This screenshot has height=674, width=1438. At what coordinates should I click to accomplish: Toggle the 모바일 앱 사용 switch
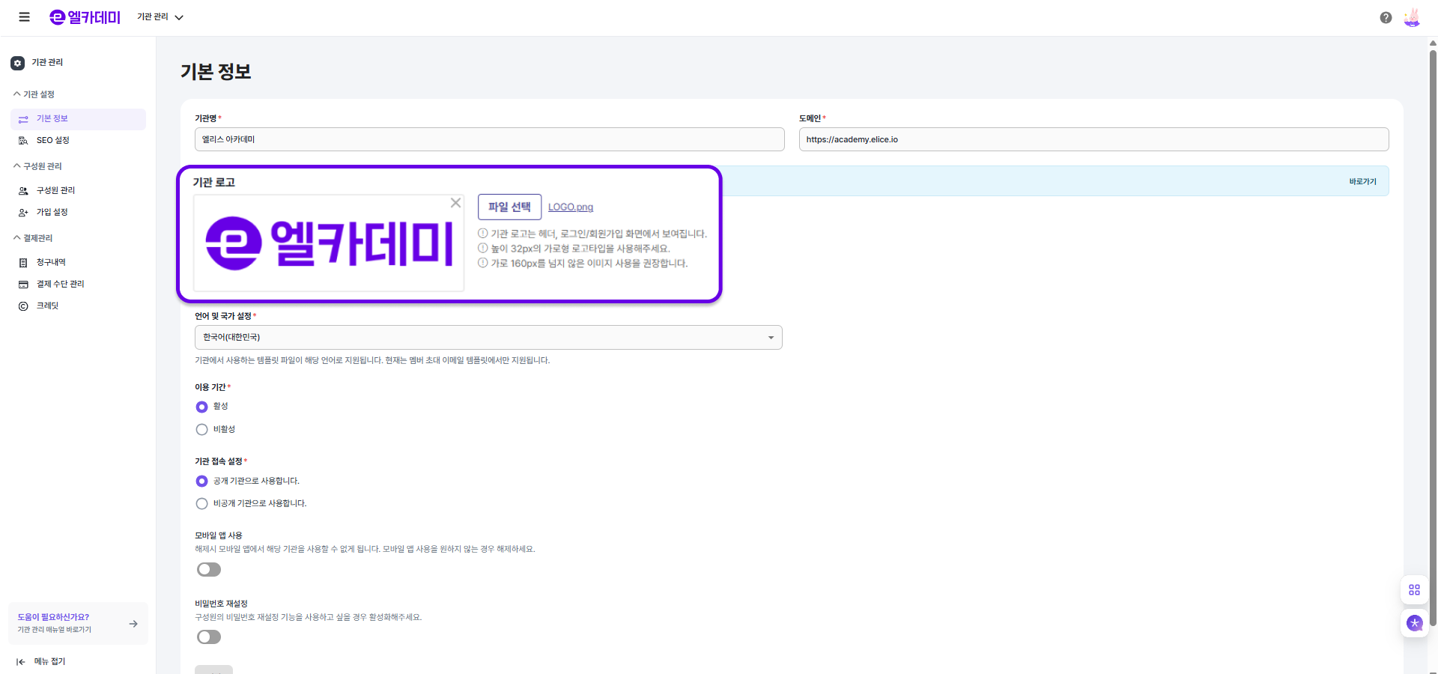click(209, 570)
